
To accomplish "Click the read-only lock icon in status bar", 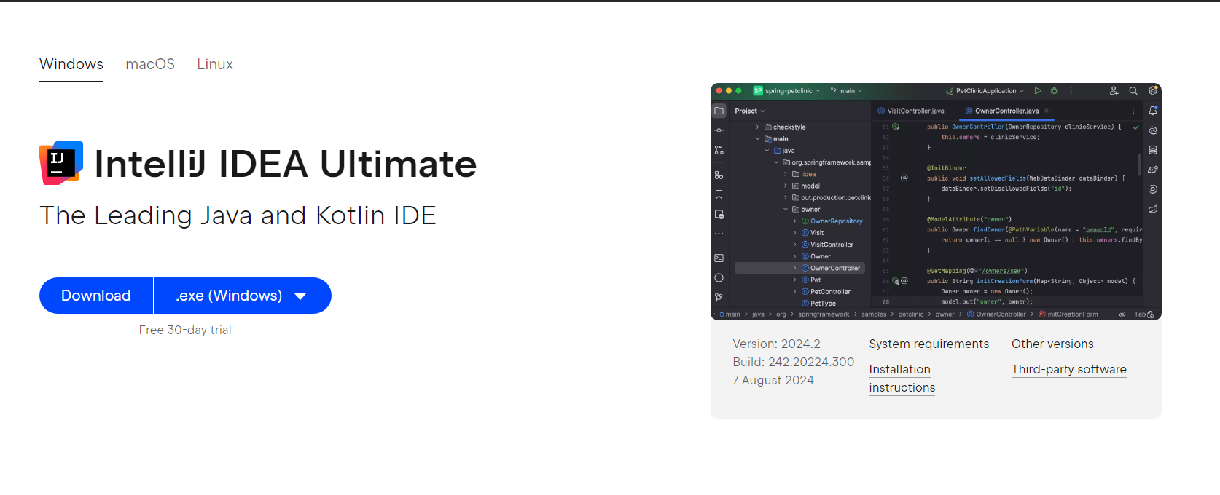I will tap(1150, 314).
